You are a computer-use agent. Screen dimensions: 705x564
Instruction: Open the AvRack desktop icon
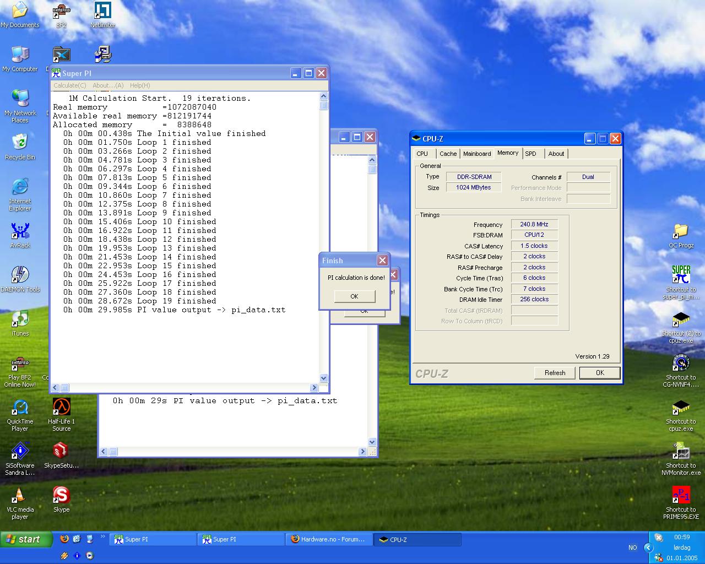point(20,235)
